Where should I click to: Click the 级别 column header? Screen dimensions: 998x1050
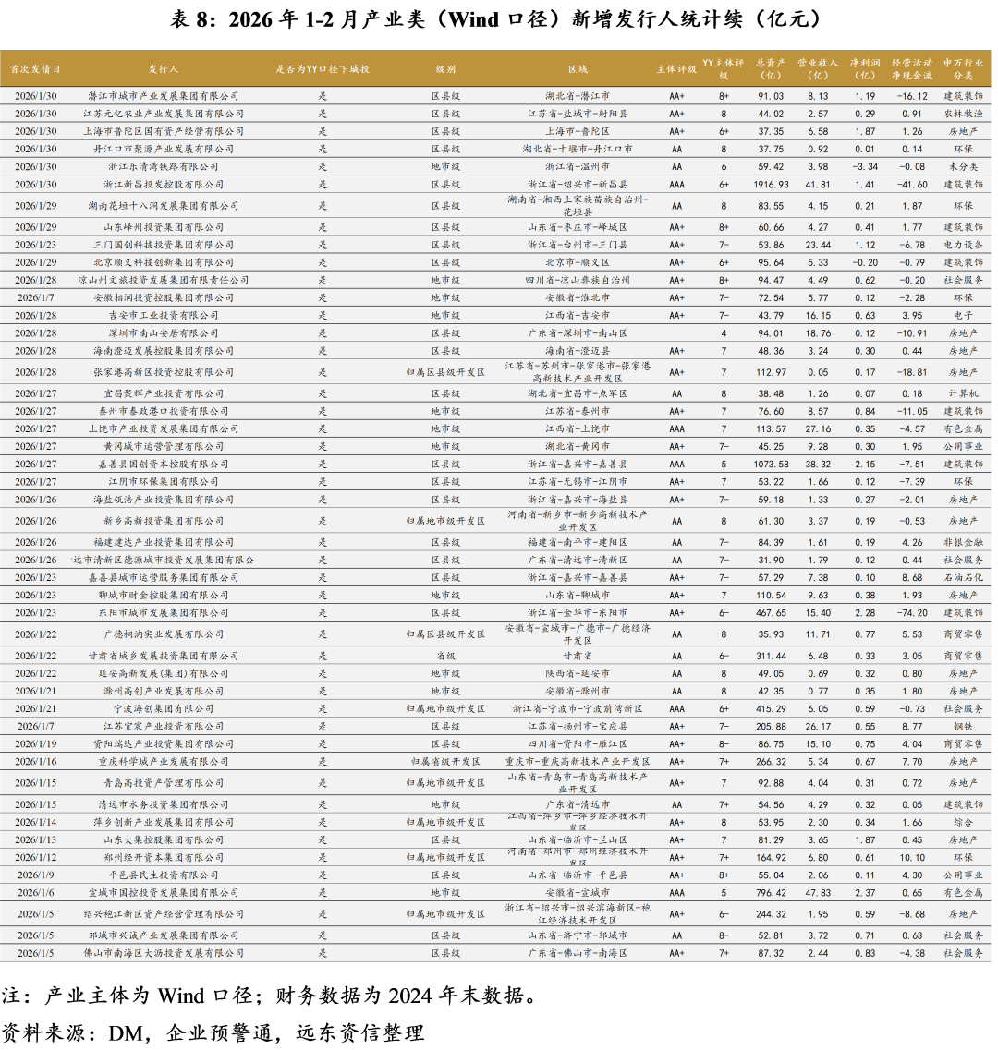pyautogui.click(x=445, y=69)
